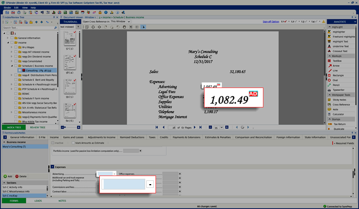This screenshot has width=359, height=209.
Task: Open the Edit menu
Action: [x=16, y=8]
